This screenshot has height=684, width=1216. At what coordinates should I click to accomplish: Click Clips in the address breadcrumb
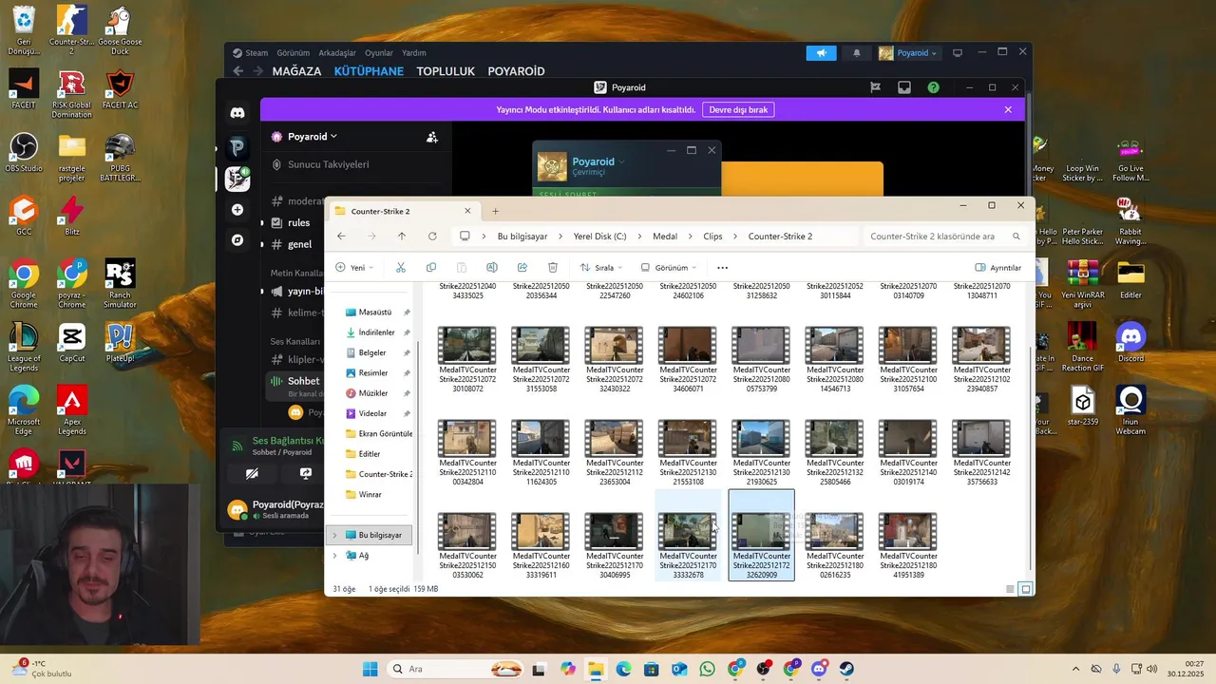(712, 237)
